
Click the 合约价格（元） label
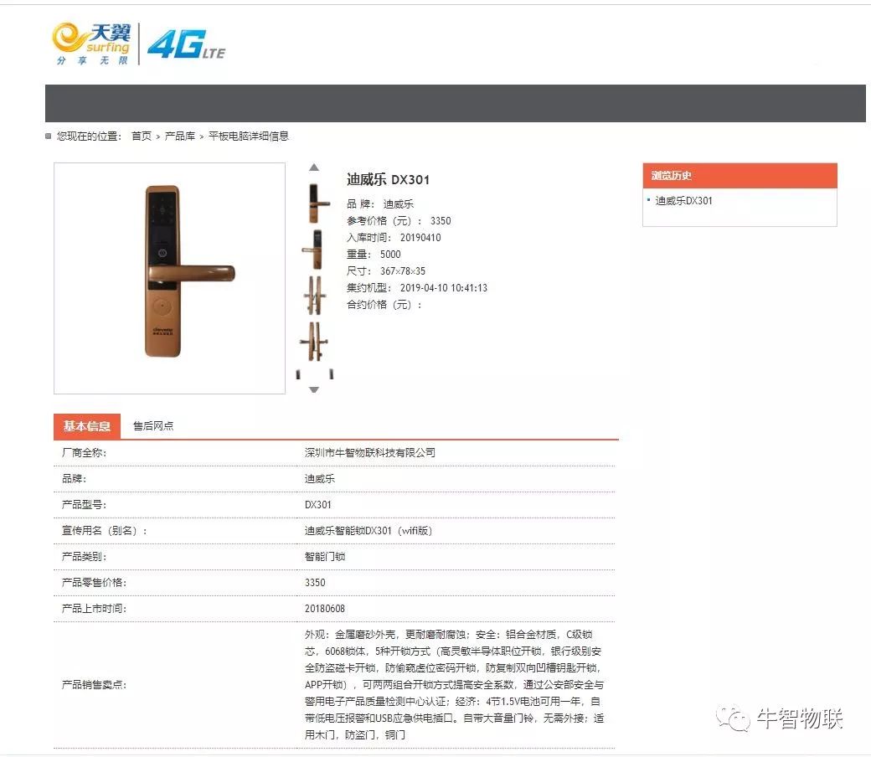(x=384, y=304)
